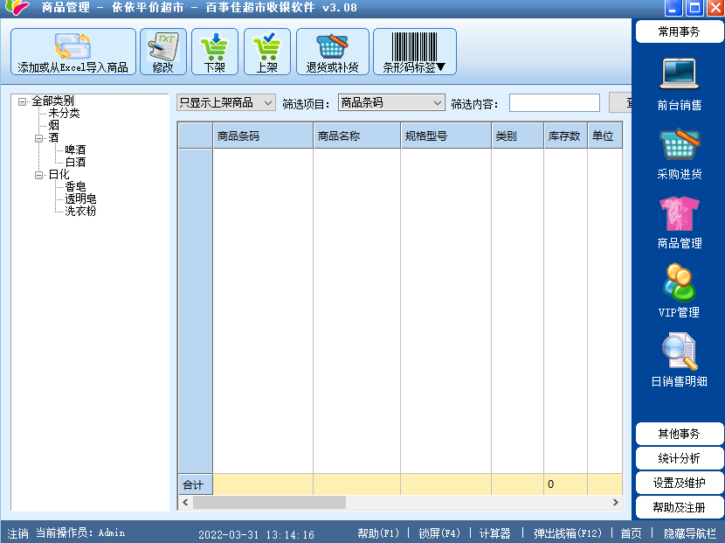This screenshot has width=725, height=543.
Task: Switch to the 设置及维护 tab
Action: point(679,483)
